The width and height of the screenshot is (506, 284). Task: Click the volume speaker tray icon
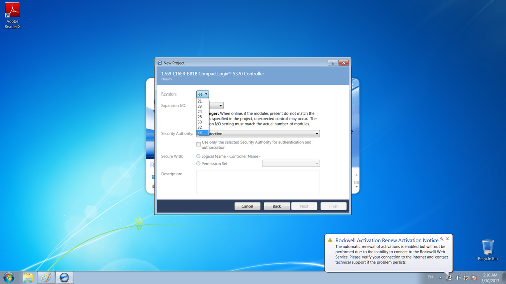[458, 278]
